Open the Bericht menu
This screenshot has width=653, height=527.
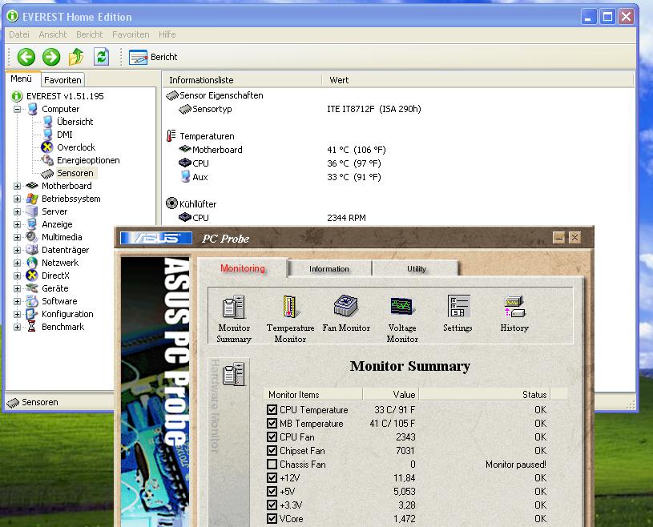point(89,34)
